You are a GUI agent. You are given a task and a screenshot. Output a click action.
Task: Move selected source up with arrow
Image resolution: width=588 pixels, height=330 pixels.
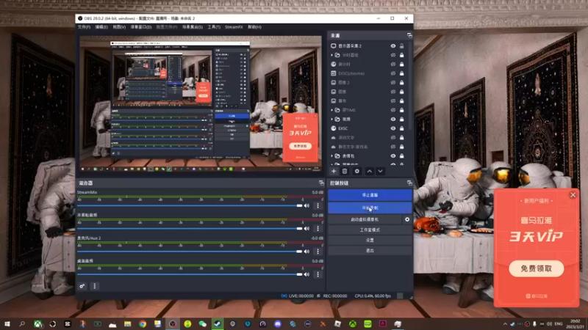370,172
